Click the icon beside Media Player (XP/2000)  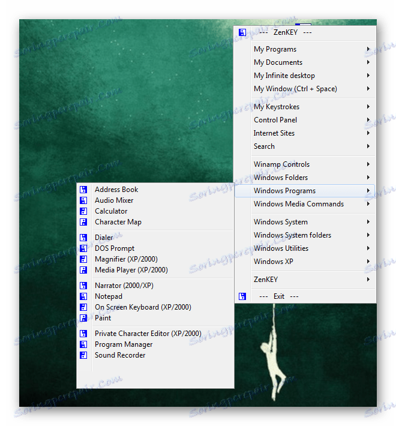(83, 271)
